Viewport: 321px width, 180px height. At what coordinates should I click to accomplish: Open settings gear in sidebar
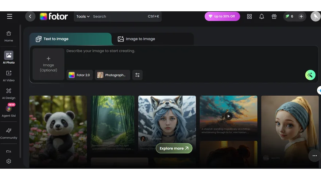pos(9,161)
